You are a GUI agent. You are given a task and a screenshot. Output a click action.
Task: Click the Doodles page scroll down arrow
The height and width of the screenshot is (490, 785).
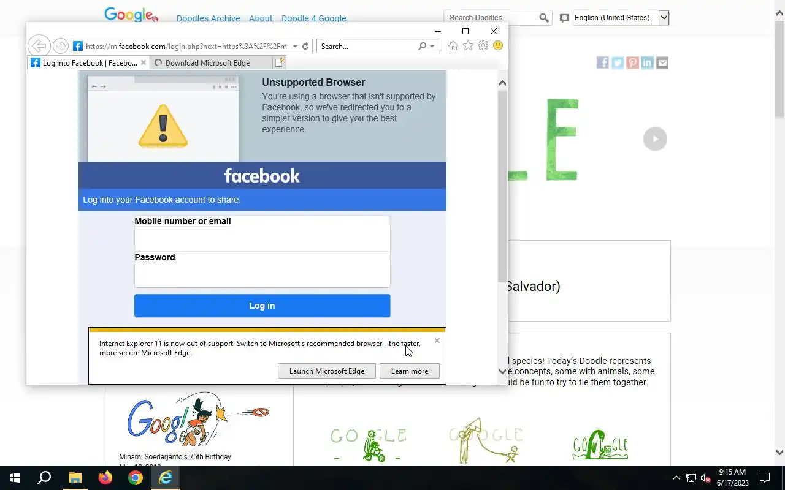779,453
